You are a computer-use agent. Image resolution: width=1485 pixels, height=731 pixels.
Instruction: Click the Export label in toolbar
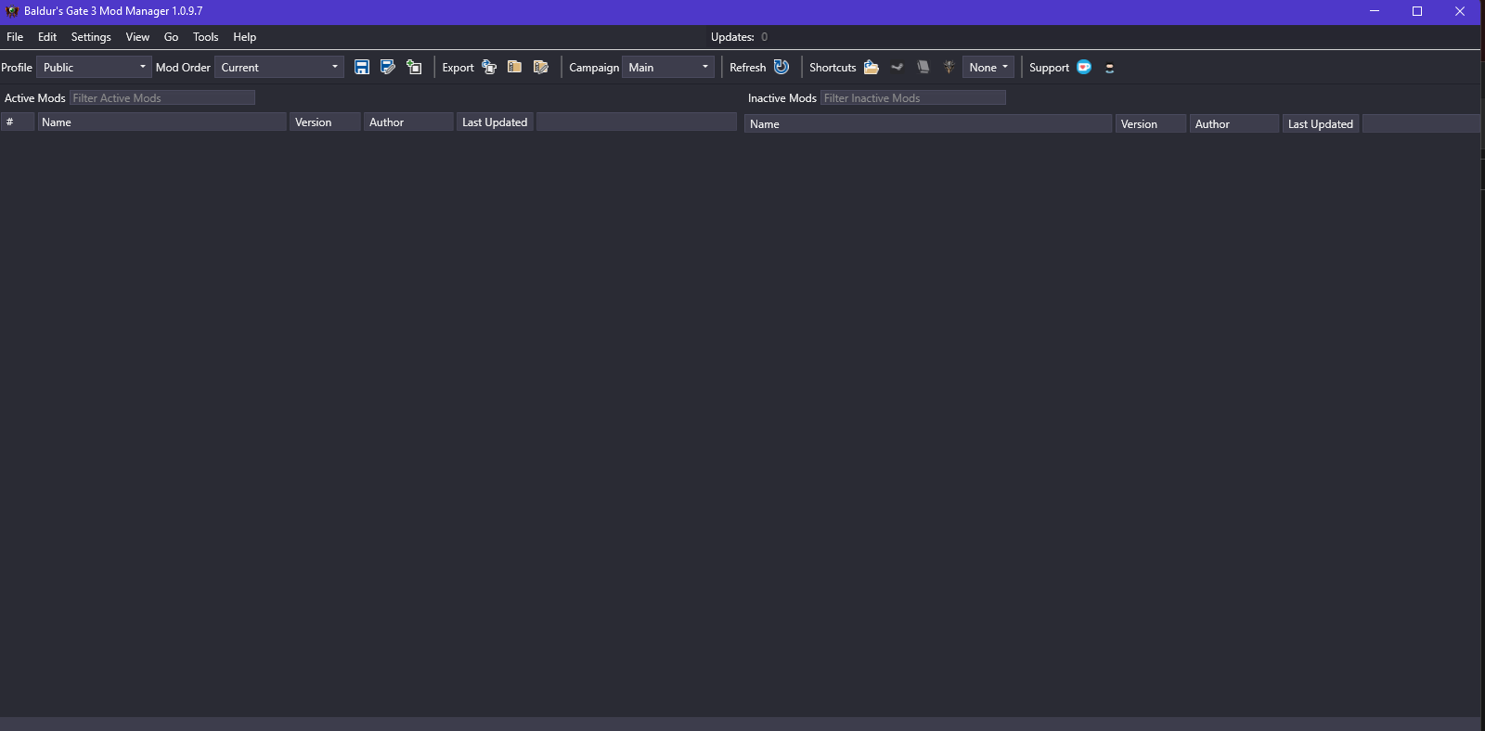pos(458,67)
